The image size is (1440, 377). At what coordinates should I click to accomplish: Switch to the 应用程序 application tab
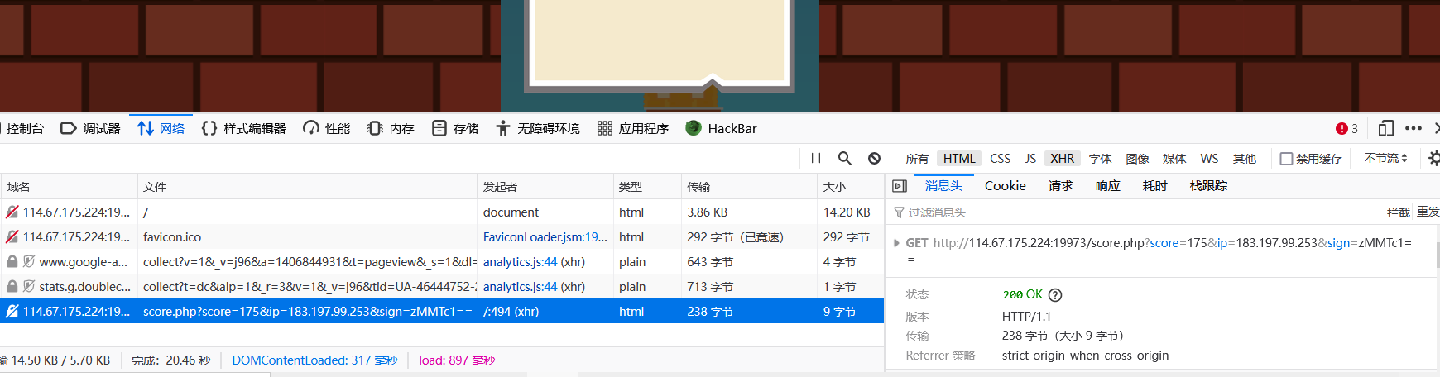pos(633,129)
